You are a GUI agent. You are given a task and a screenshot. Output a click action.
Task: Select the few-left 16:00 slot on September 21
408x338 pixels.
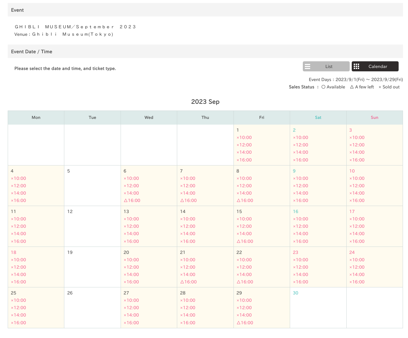point(189,282)
